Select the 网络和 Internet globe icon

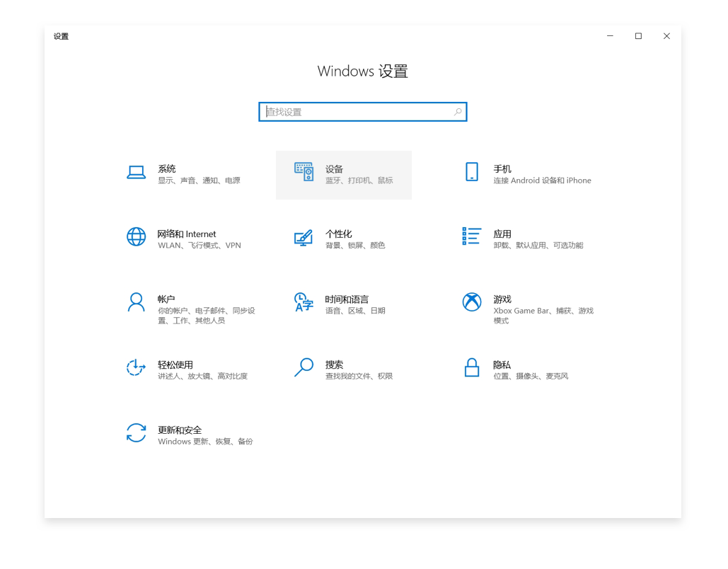[x=136, y=237]
